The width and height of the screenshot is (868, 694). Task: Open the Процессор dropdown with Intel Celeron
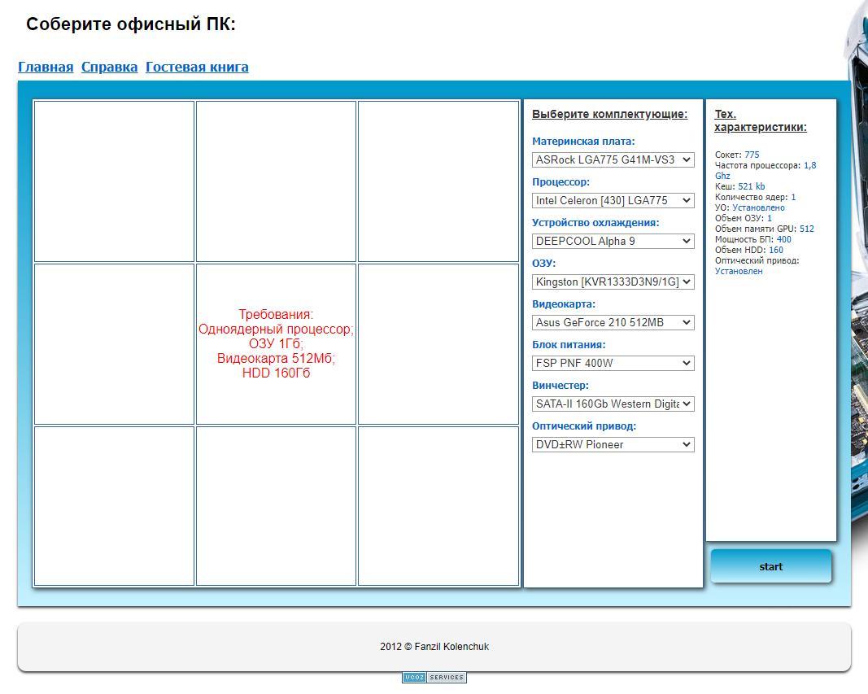coord(613,200)
